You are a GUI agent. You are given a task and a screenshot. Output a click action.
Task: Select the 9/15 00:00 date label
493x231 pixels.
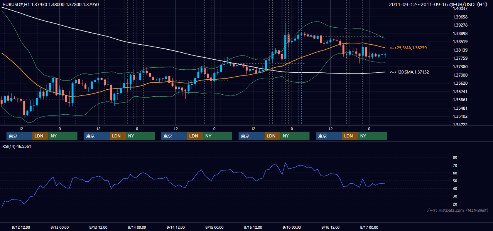214,227
